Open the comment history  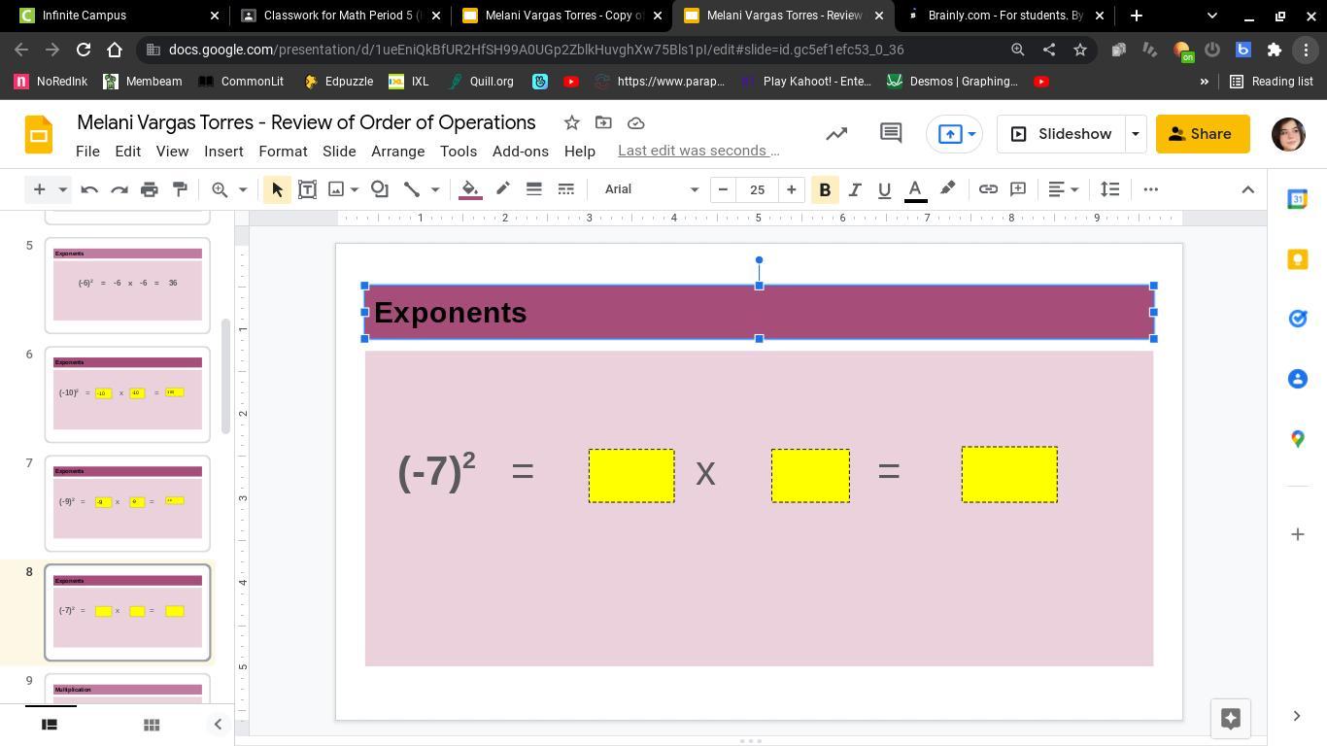coord(891,134)
